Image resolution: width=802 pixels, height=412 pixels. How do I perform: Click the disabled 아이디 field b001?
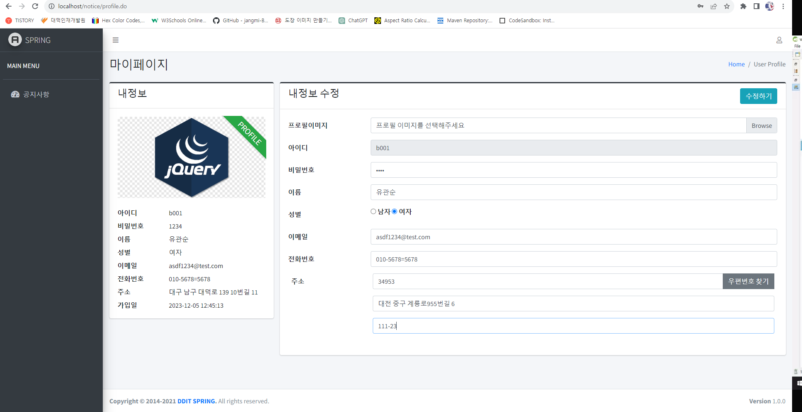(x=574, y=148)
